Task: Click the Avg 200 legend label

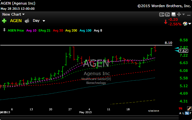Action: pyautogui.click(x=71, y=31)
